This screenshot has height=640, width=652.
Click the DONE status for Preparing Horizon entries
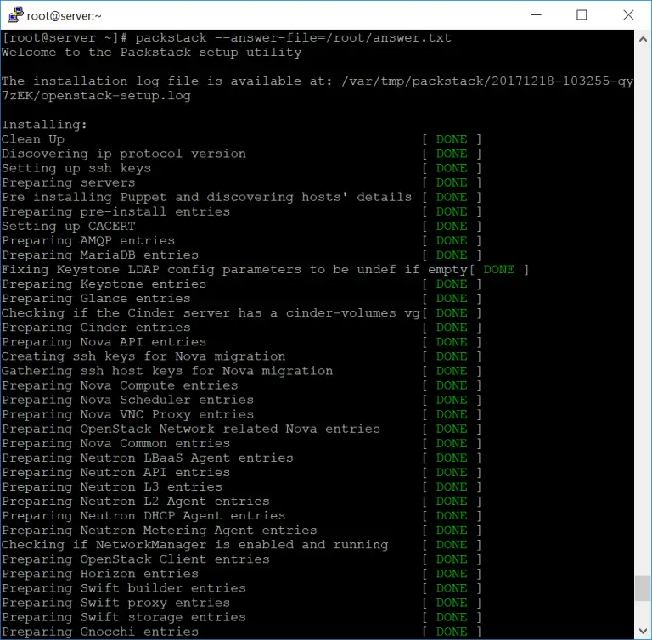451,574
